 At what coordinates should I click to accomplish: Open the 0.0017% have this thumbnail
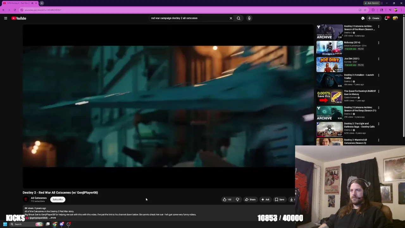(330, 97)
